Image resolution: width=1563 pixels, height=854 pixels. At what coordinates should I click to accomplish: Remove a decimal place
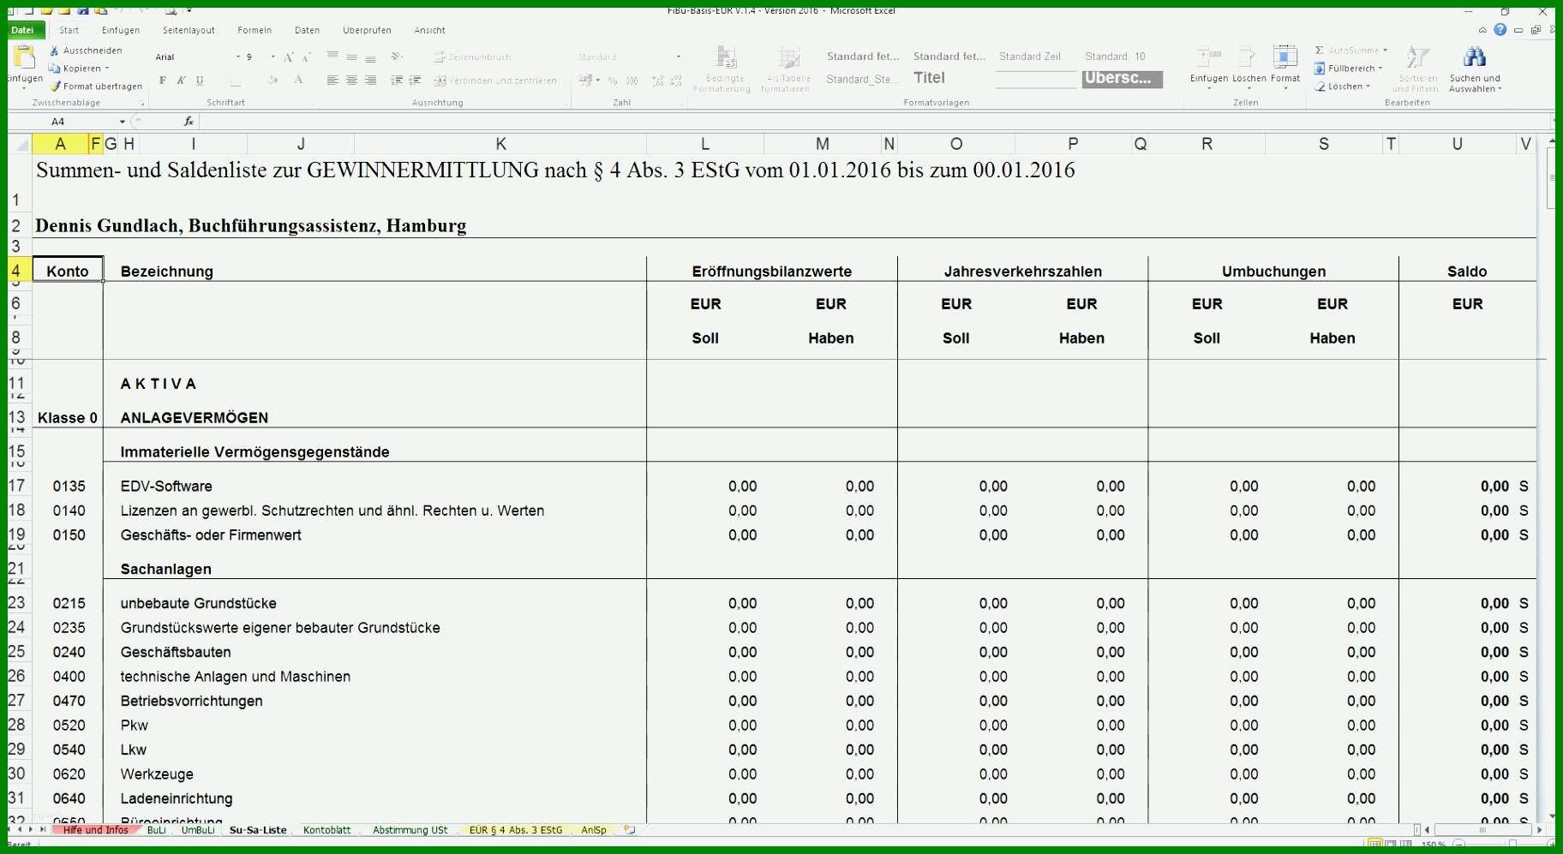[x=675, y=81]
